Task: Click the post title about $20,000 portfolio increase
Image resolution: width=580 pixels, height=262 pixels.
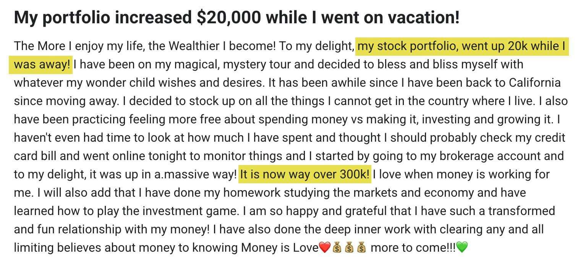Action: click(x=237, y=18)
